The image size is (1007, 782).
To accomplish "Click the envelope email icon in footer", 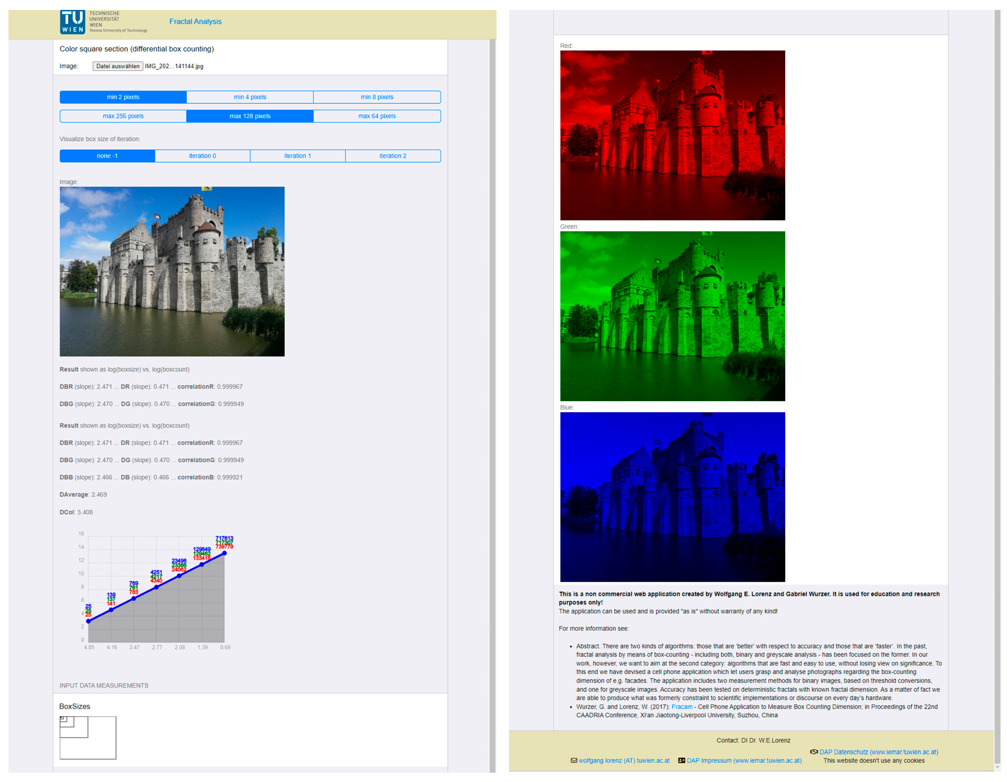I will (574, 760).
